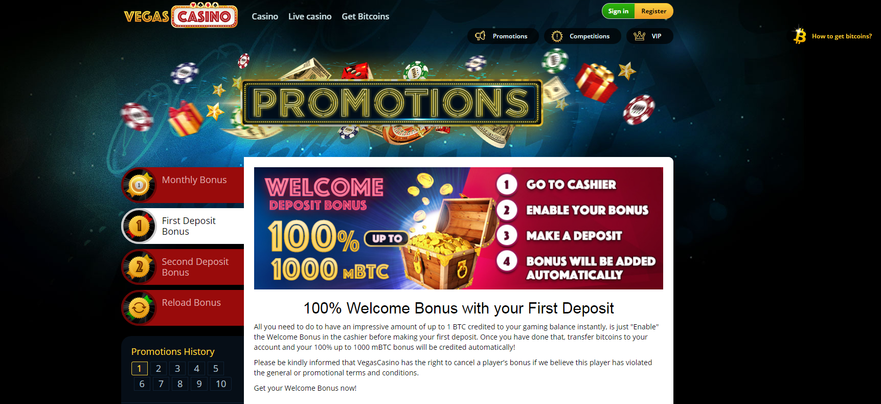Open the Casino menu item

tap(265, 16)
